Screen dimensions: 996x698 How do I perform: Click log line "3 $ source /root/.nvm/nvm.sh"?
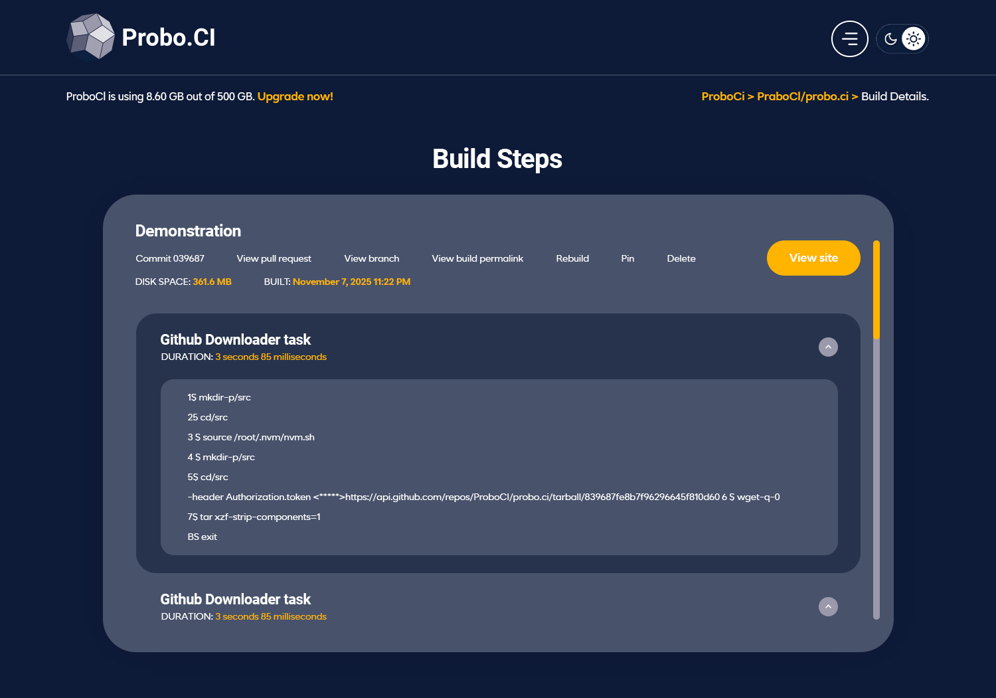[x=251, y=437]
